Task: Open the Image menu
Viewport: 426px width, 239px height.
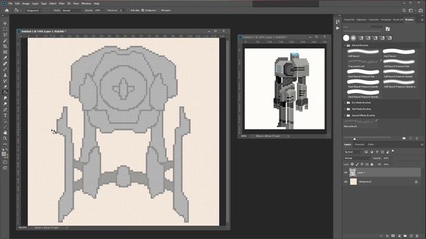Action: click(x=25, y=3)
